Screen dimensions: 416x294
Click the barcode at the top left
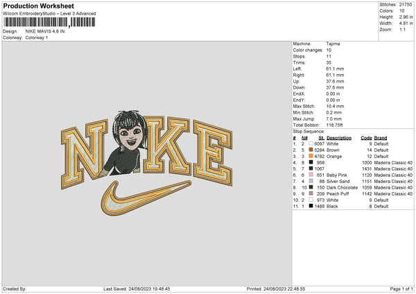point(49,22)
